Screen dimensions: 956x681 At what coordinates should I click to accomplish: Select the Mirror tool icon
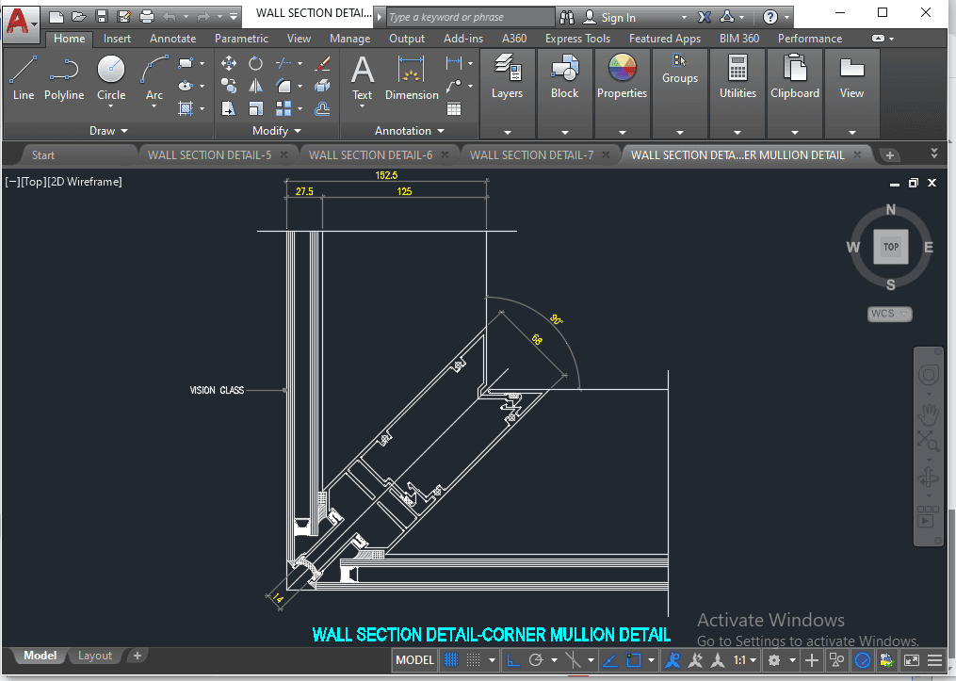pos(255,86)
